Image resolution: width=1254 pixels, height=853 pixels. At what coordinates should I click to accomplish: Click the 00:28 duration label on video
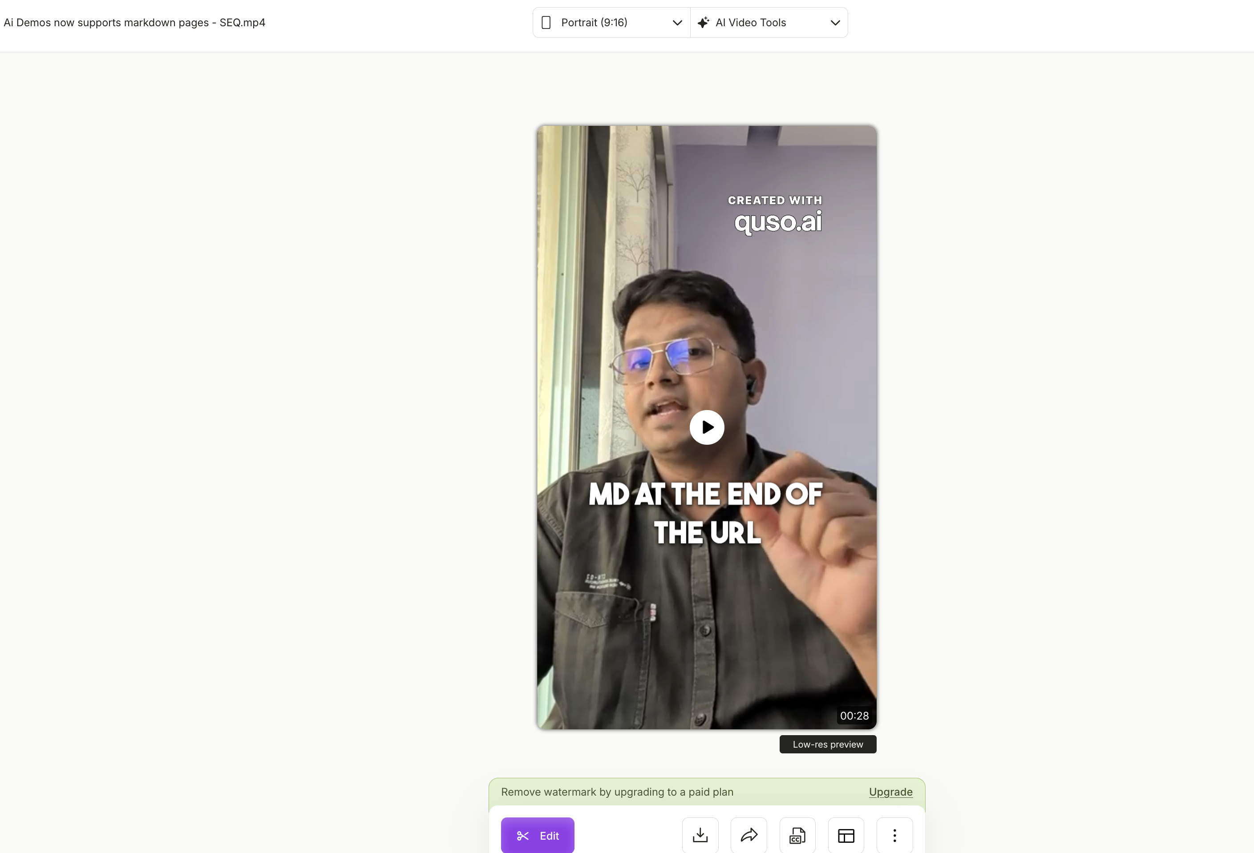854,716
